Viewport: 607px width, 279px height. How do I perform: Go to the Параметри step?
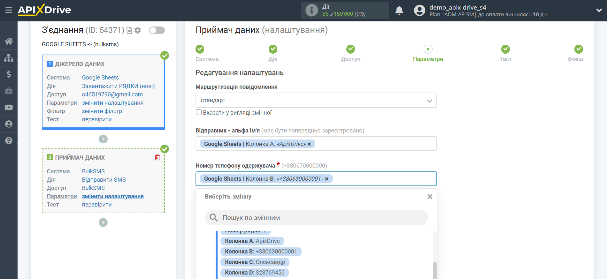tap(428, 49)
